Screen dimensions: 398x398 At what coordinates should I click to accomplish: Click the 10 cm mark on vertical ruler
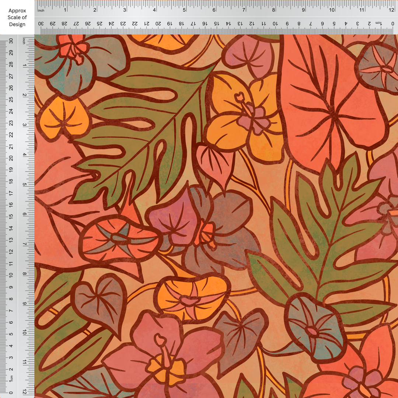tap(11, 275)
